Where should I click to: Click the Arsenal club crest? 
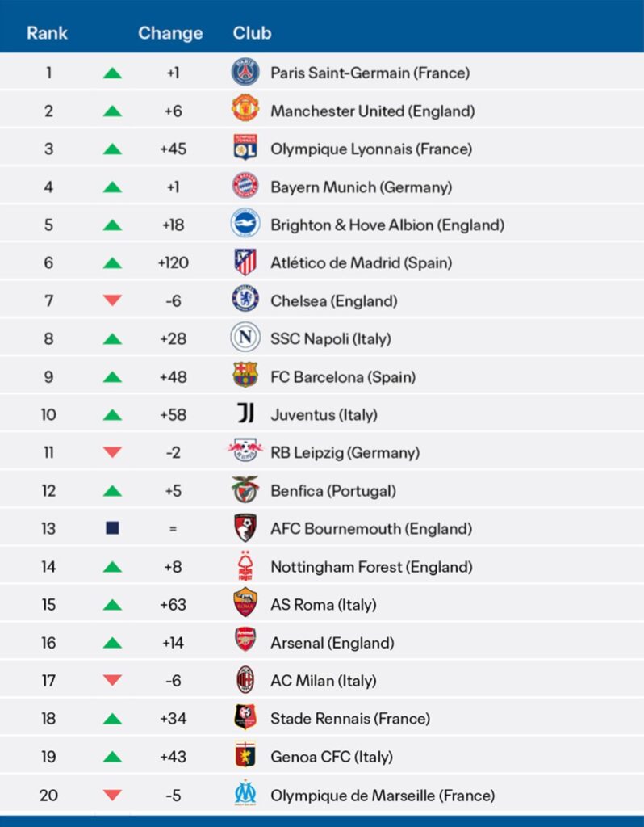pos(245,642)
